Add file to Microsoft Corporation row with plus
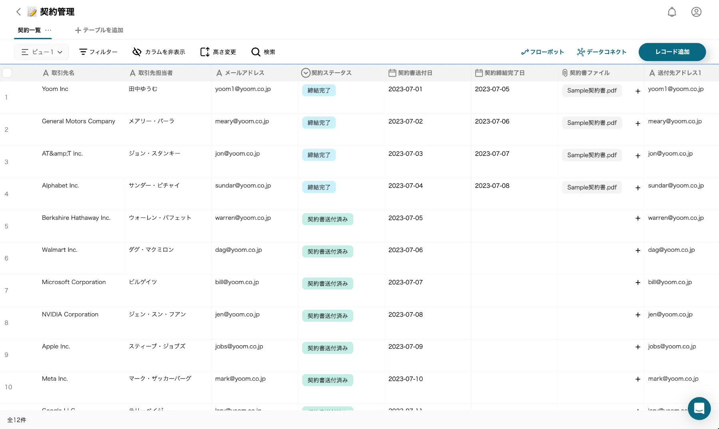Screen dimensions: 719x429 click(x=638, y=283)
